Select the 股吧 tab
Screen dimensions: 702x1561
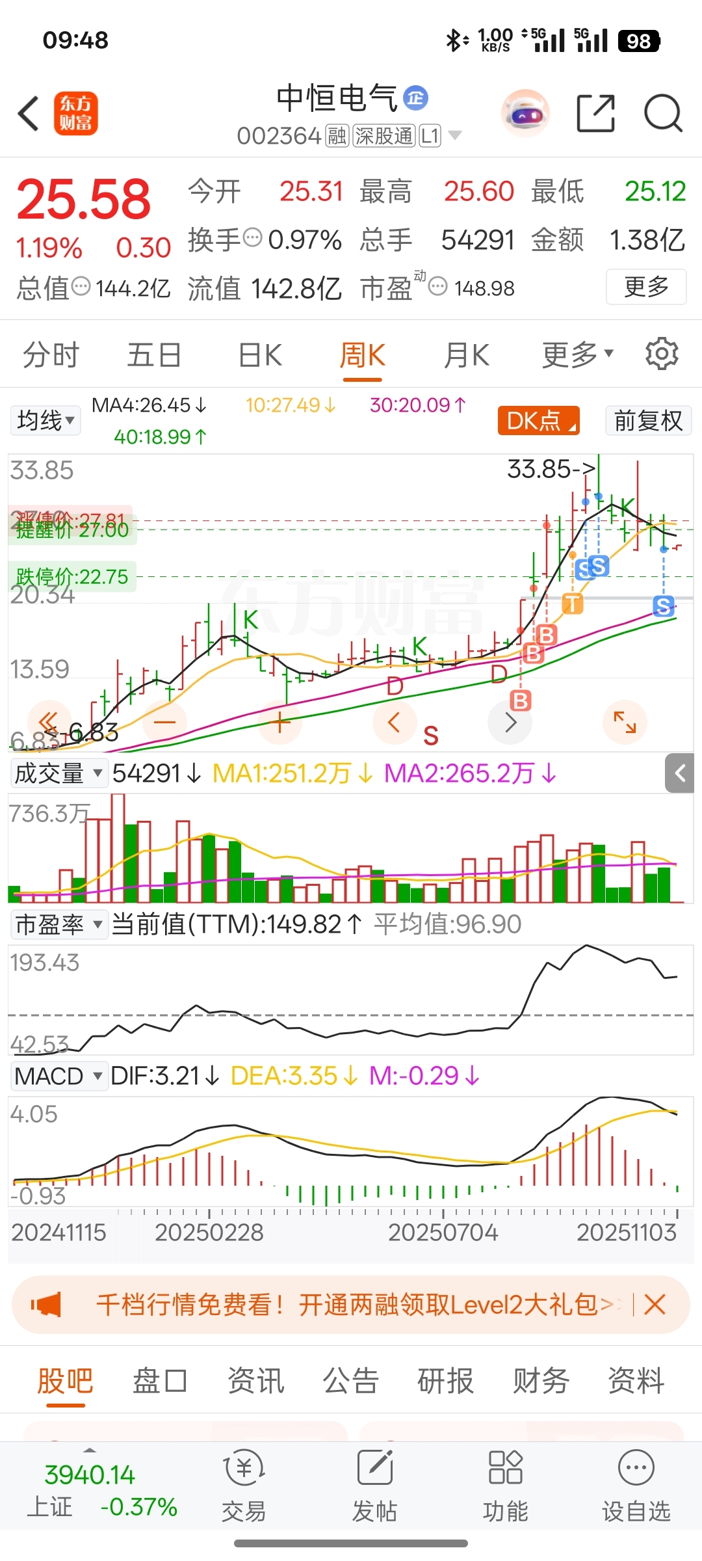pos(65,1380)
